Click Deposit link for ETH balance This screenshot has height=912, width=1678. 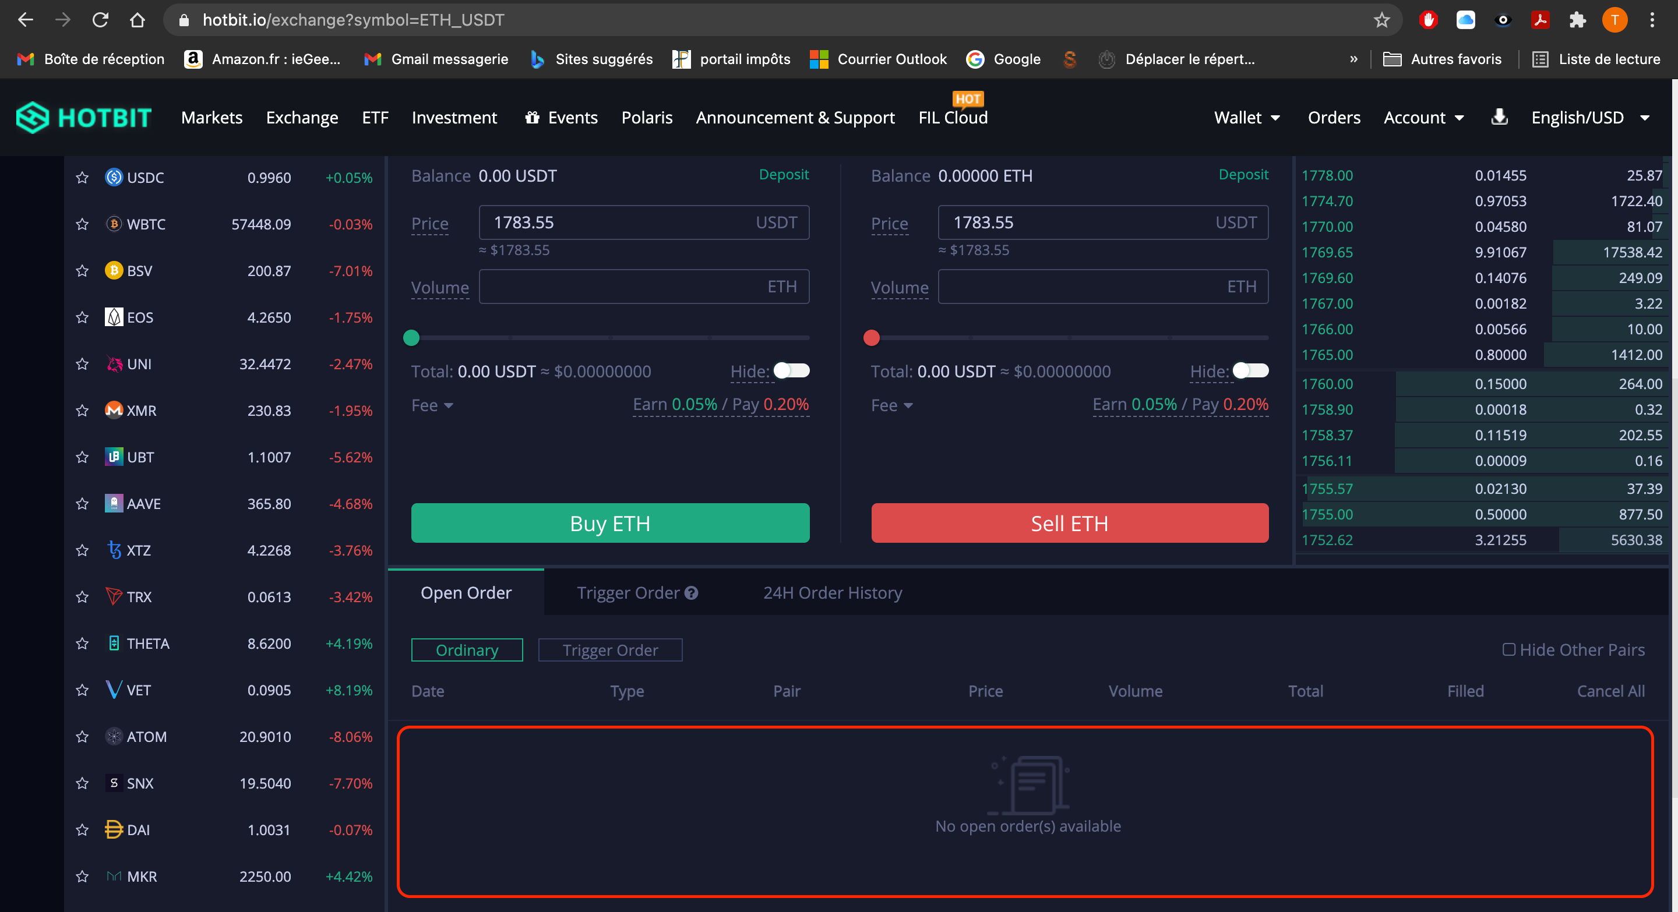point(1243,175)
